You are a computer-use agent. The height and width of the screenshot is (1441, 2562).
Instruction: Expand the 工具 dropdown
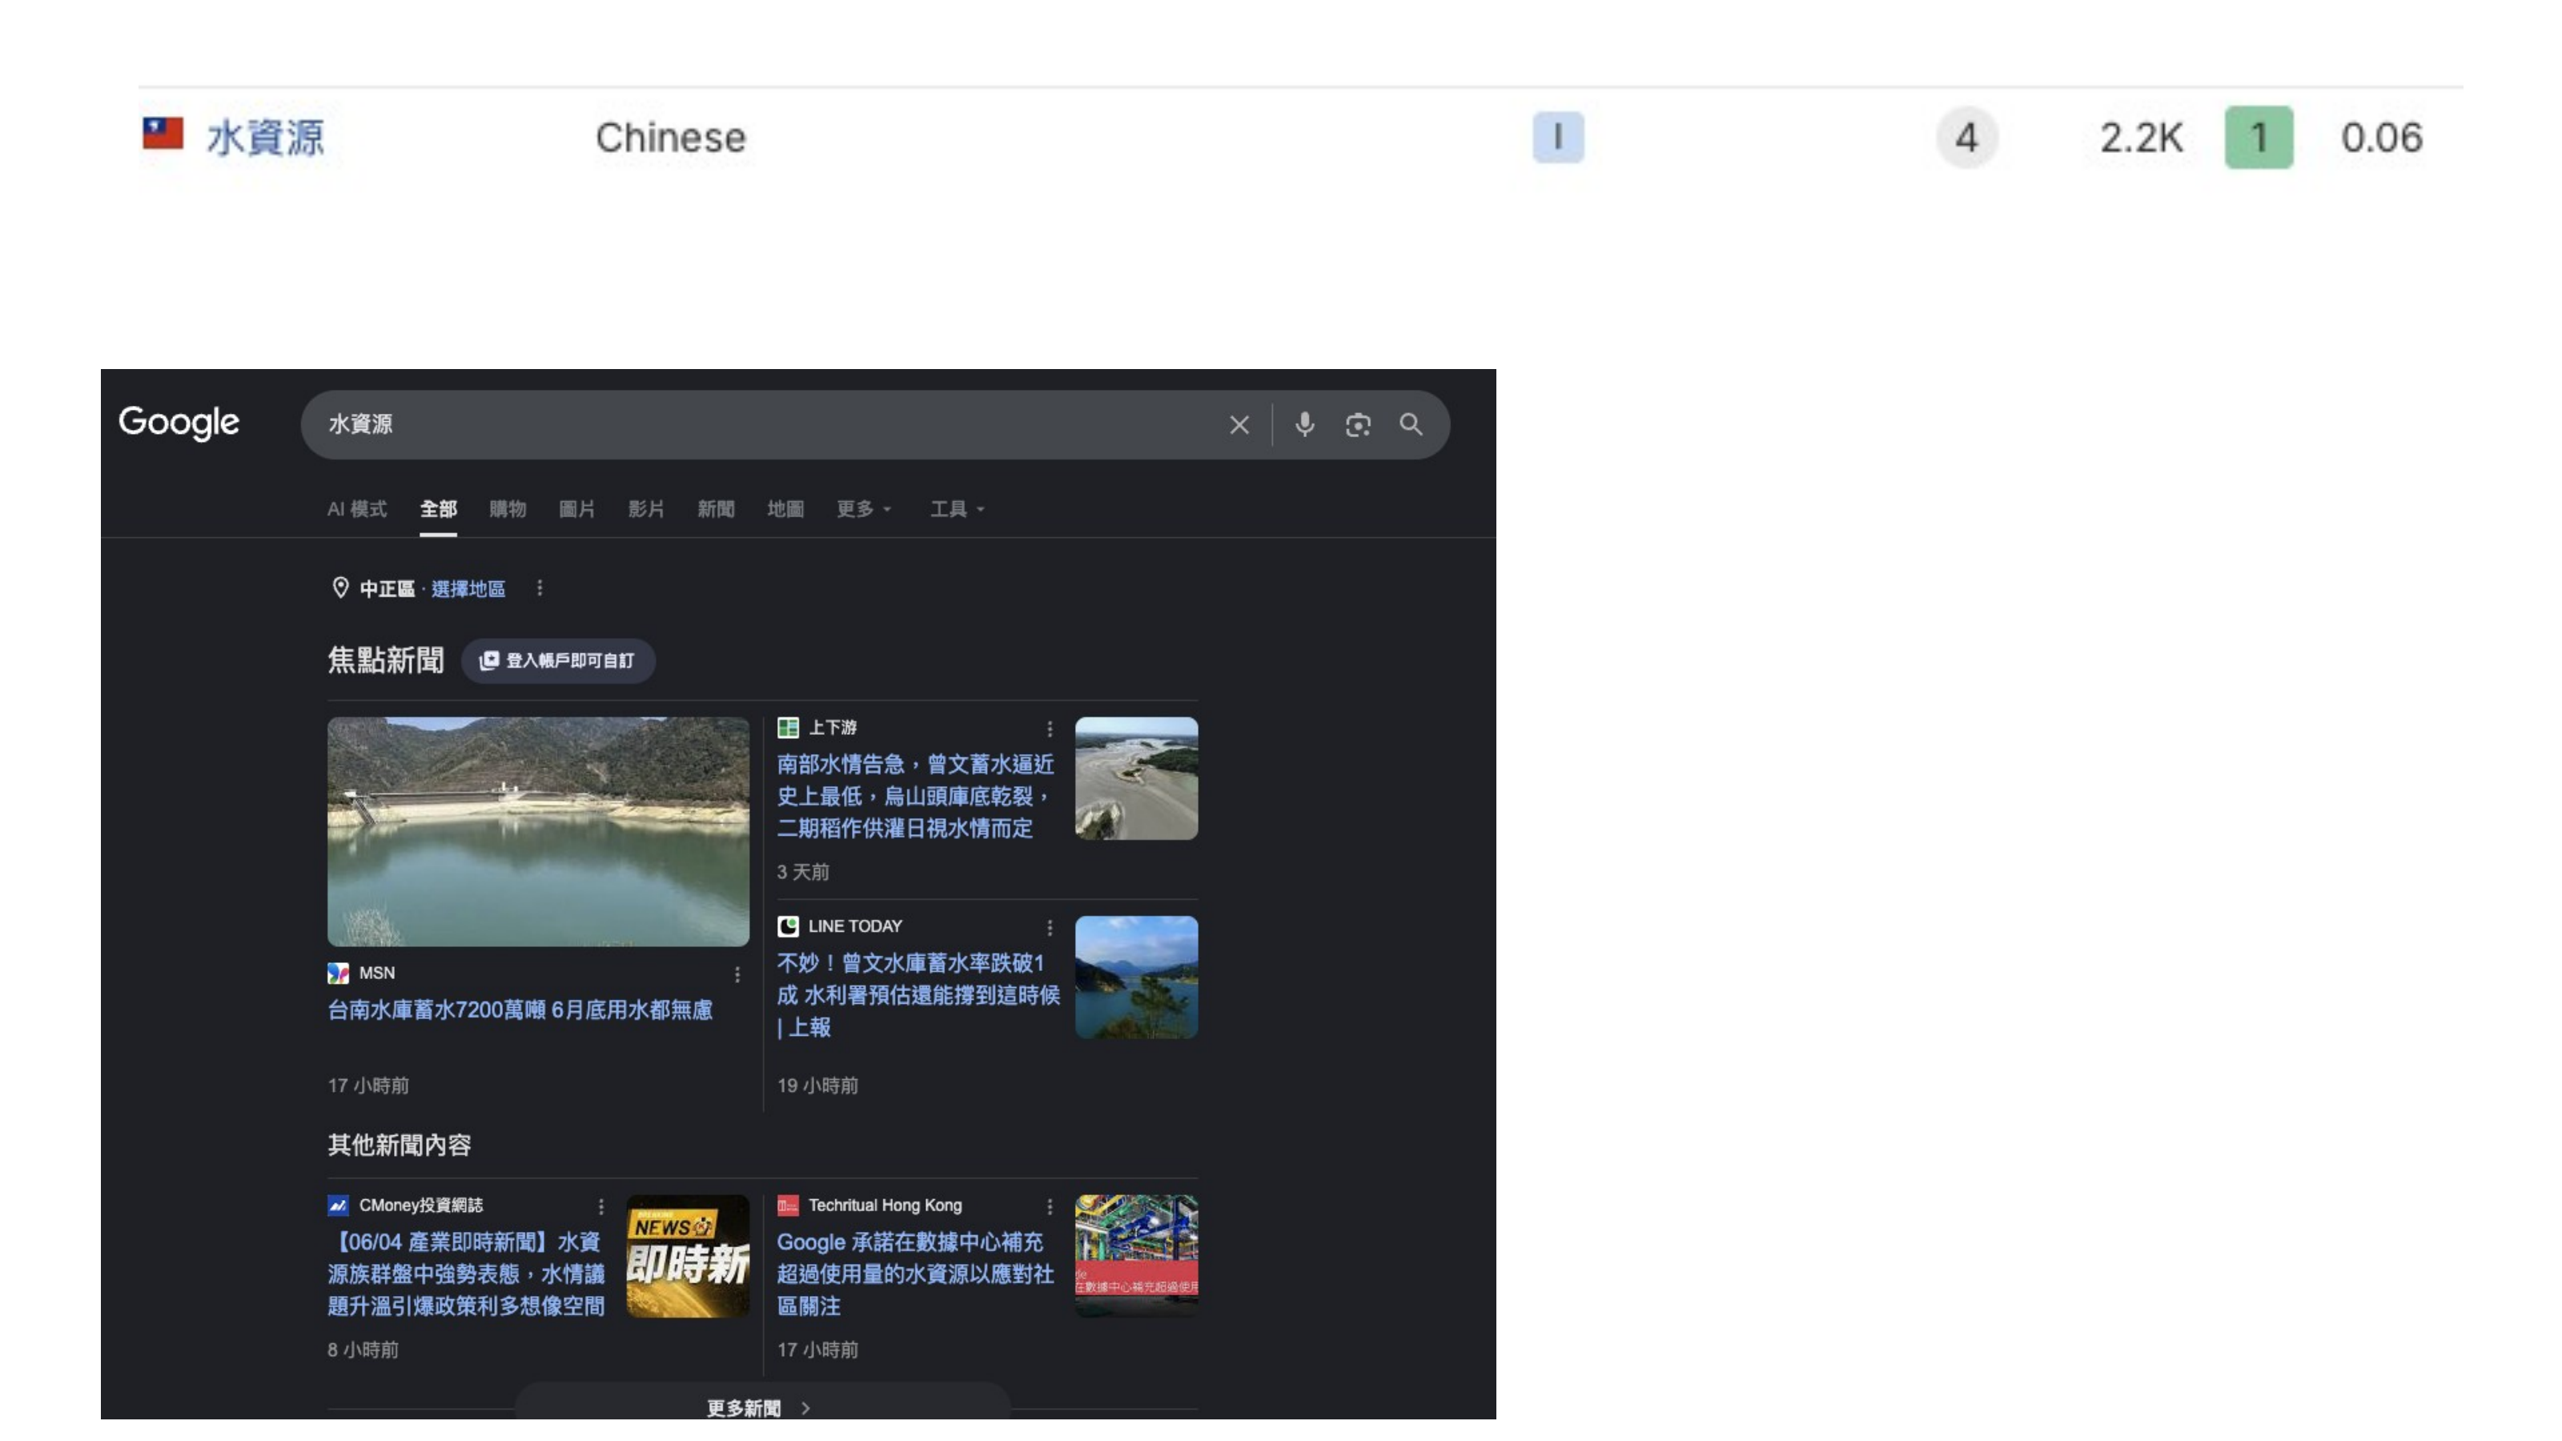click(x=957, y=509)
